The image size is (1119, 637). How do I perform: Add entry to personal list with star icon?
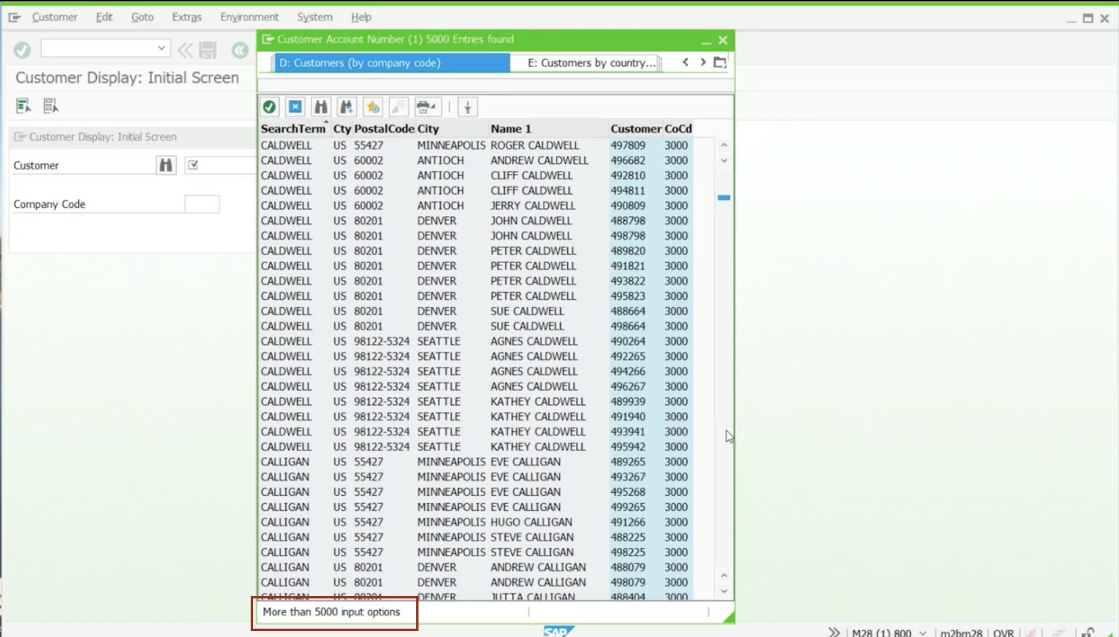[x=373, y=107]
